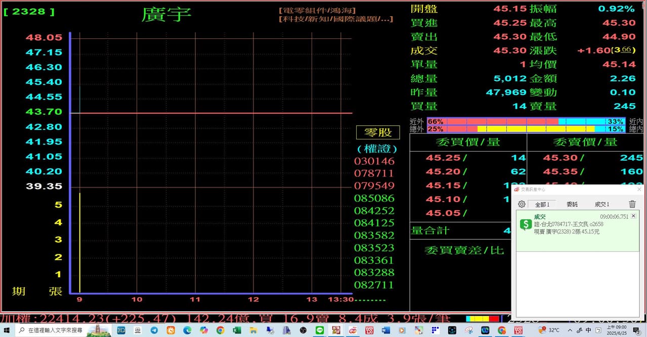Open warrant 030146 from the list
Viewport: 647px width, 337px height.
coord(374,161)
